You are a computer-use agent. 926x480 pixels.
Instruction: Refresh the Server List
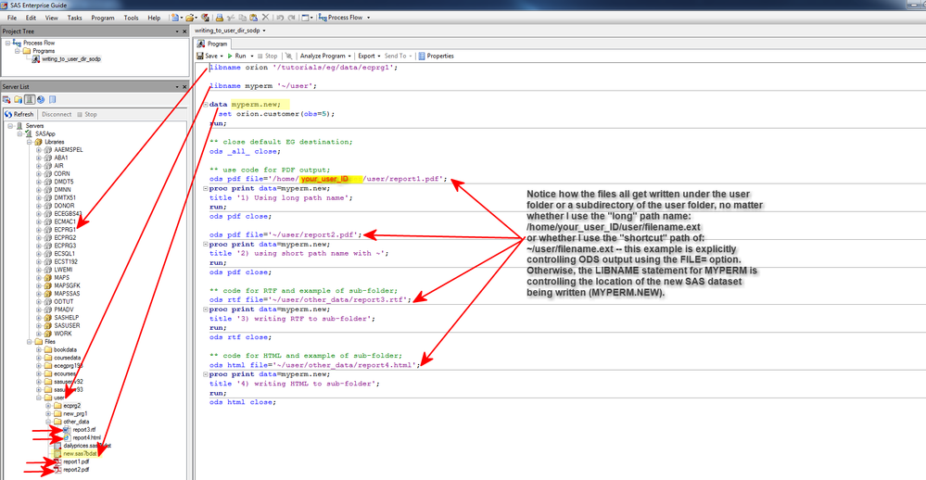[x=19, y=114]
